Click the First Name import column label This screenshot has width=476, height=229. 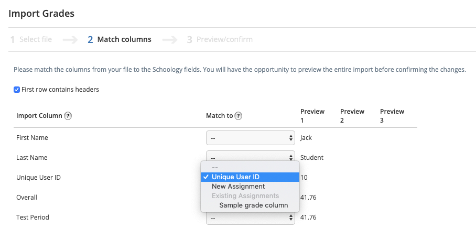click(33, 138)
